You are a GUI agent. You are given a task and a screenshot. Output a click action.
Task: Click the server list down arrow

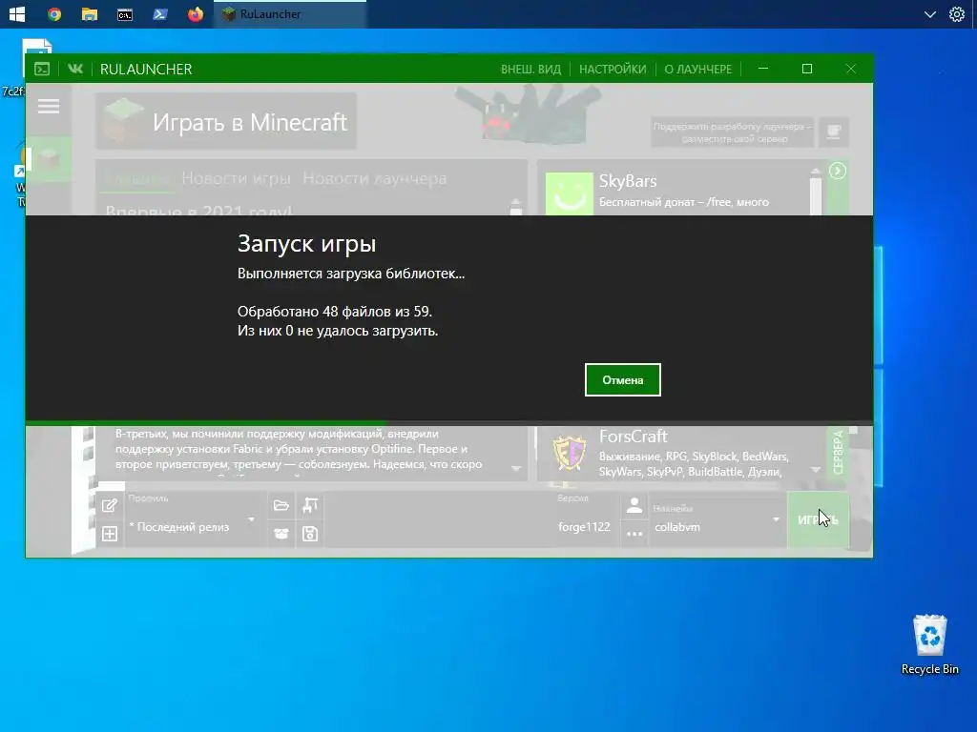coord(816,470)
